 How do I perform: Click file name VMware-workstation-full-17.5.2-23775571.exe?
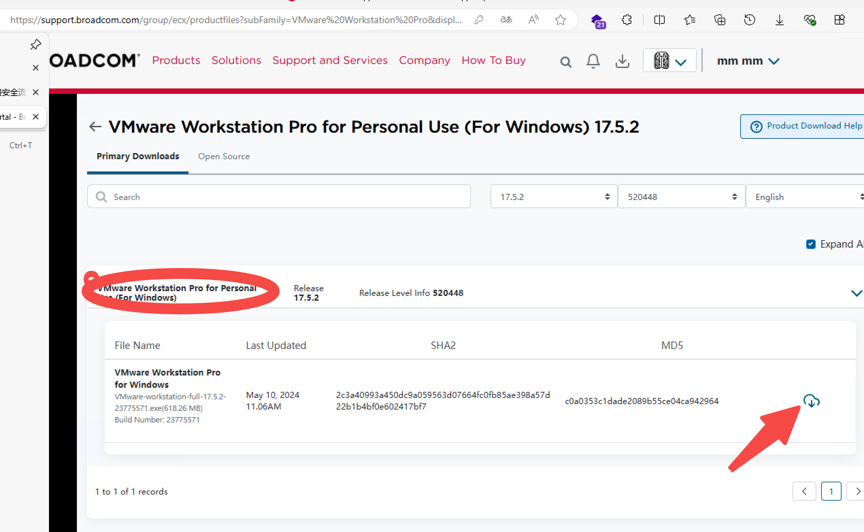coord(170,402)
